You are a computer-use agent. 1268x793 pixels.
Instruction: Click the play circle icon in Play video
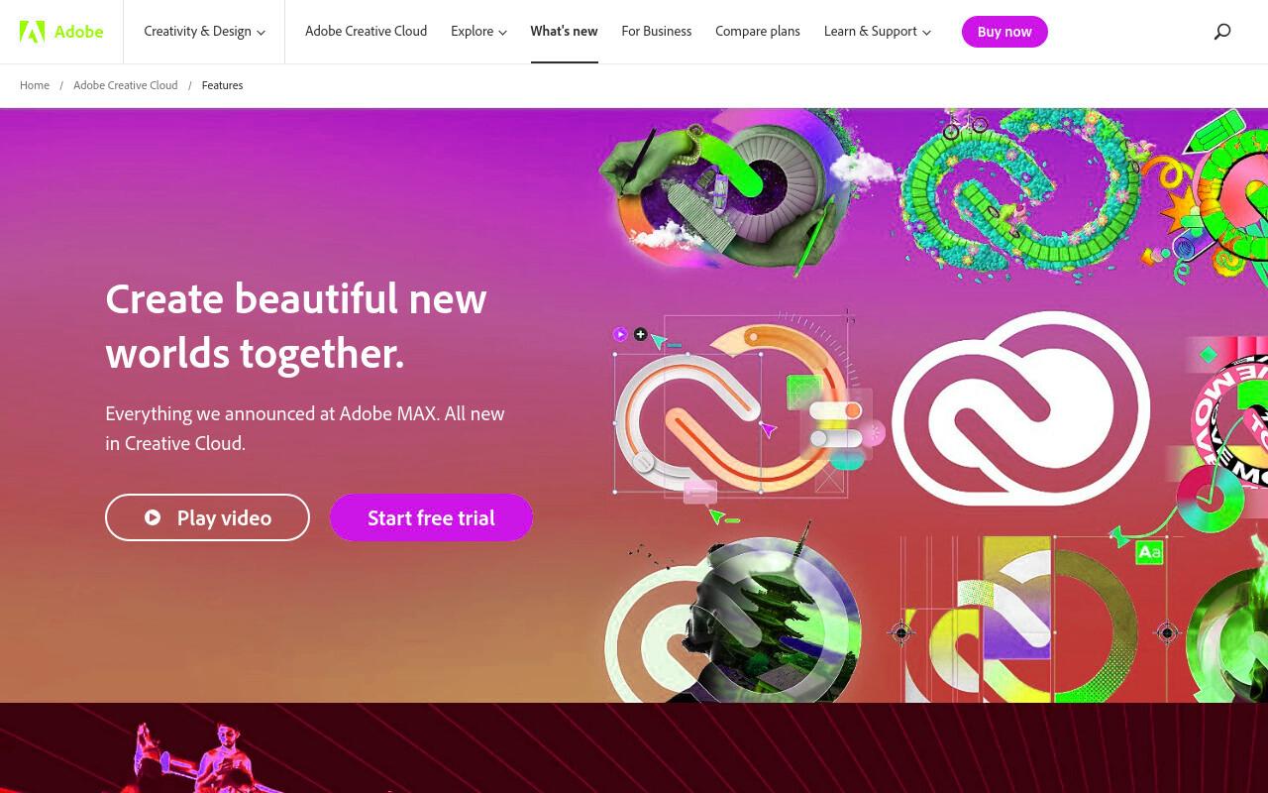153,517
